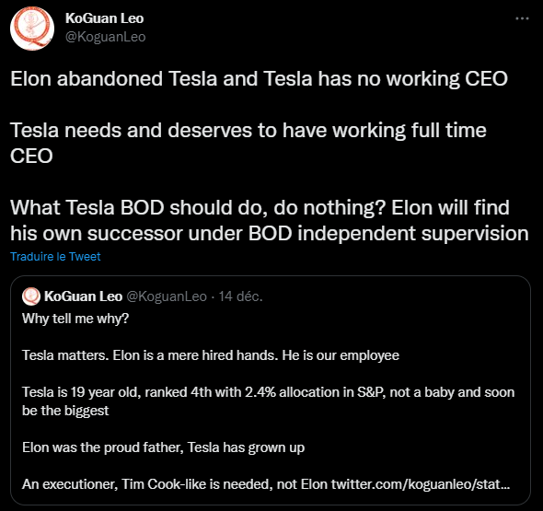This screenshot has width=543, height=511.
Task: Click the standalone "CEO" word below second paragraph
Action: (x=31, y=156)
